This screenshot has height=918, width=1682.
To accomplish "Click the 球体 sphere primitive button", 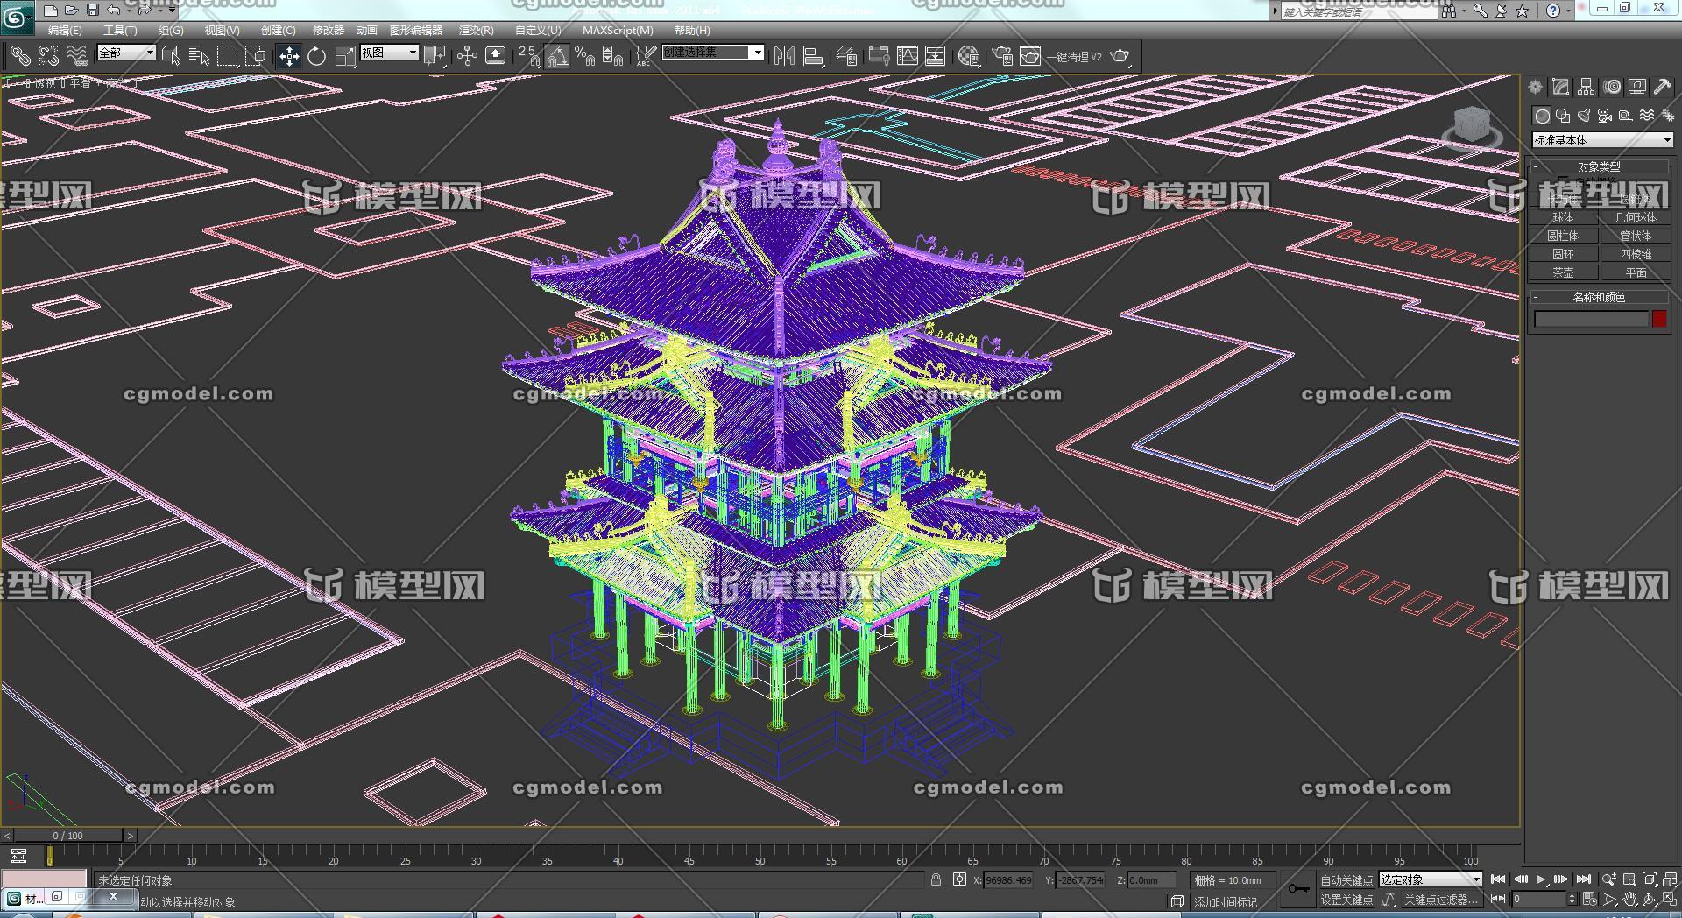I will [1563, 217].
